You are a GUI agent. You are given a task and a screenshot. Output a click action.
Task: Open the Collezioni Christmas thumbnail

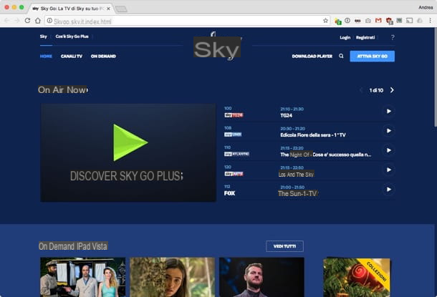357,277
